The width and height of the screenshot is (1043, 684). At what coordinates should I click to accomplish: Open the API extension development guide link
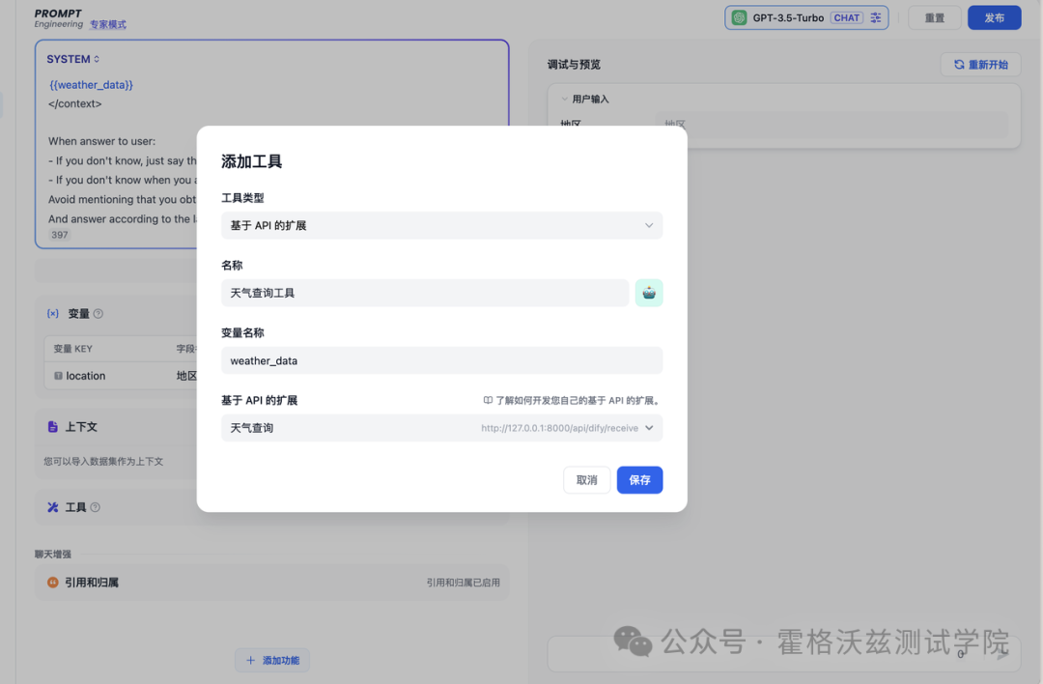pos(575,399)
